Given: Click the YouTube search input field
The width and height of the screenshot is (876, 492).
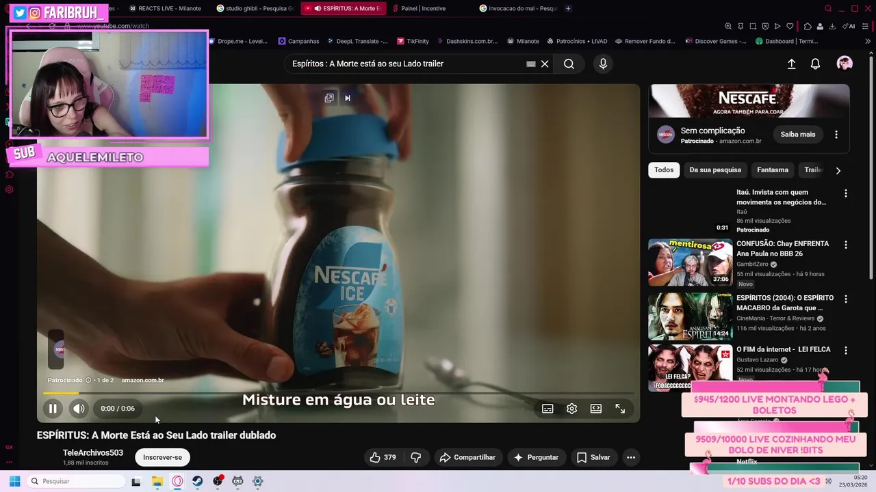Looking at the screenshot, I should (x=404, y=64).
